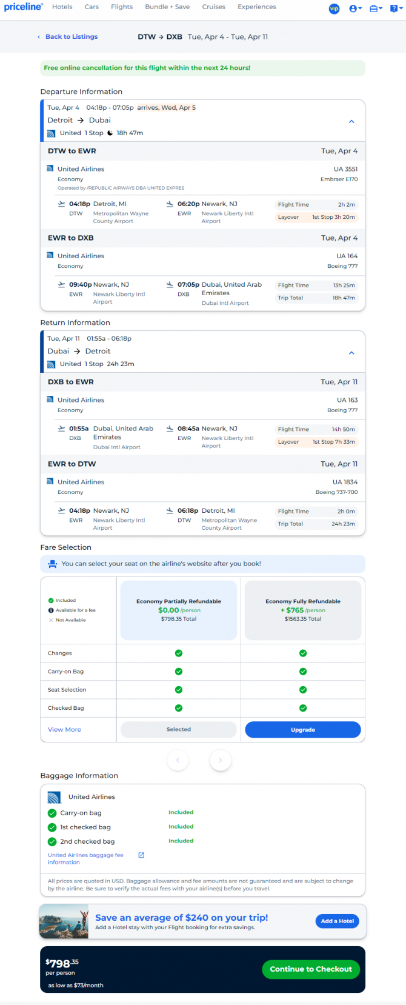Open the View More fare details link
Screen dimensions: 406x1005
click(x=64, y=730)
